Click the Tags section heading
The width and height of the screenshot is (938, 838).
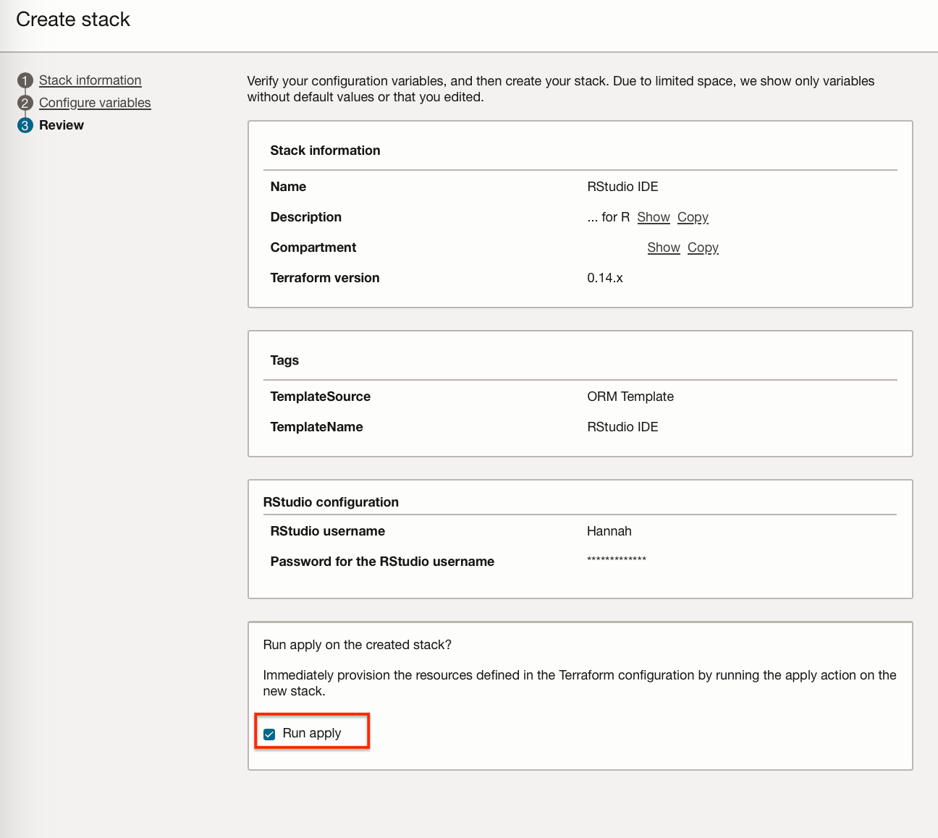[x=284, y=360]
